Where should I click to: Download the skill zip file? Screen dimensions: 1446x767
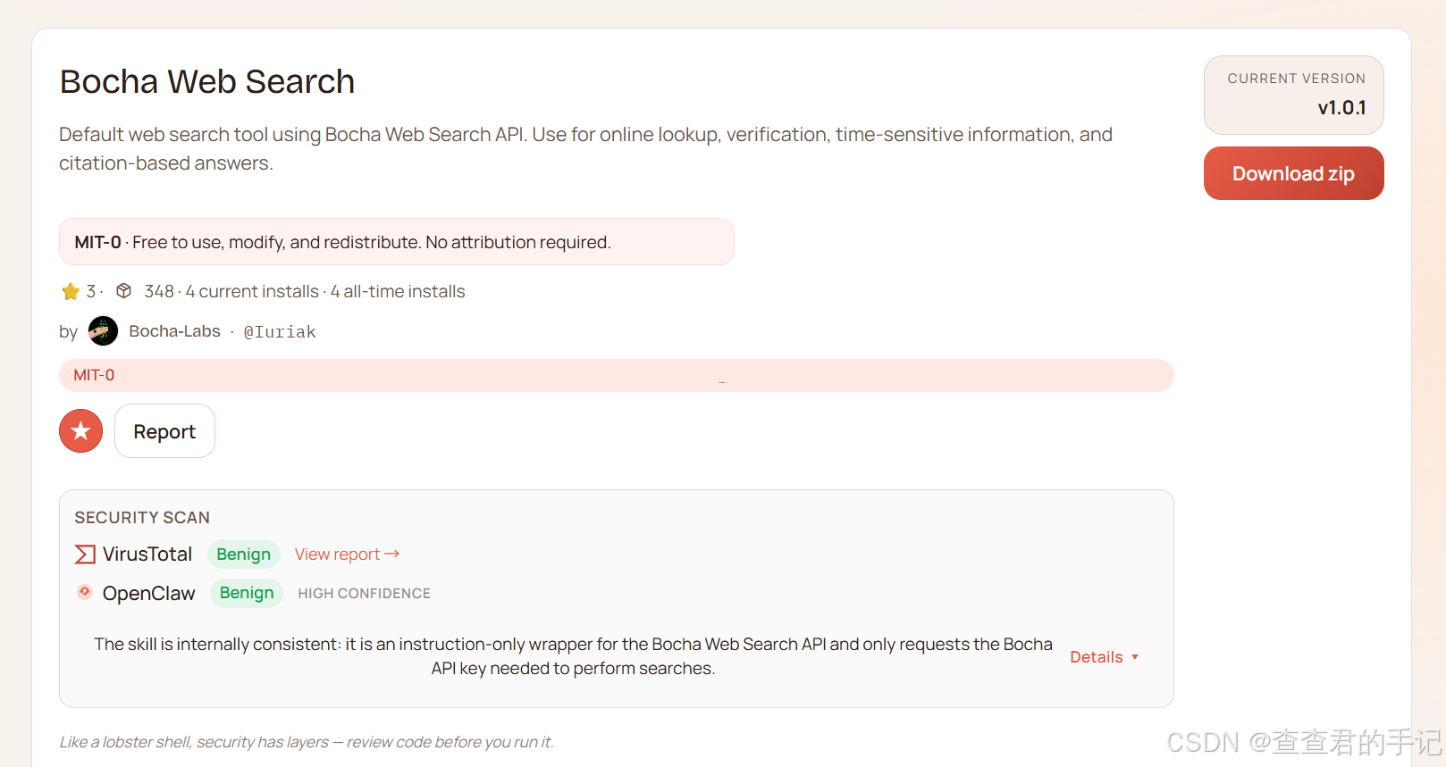[x=1292, y=174]
